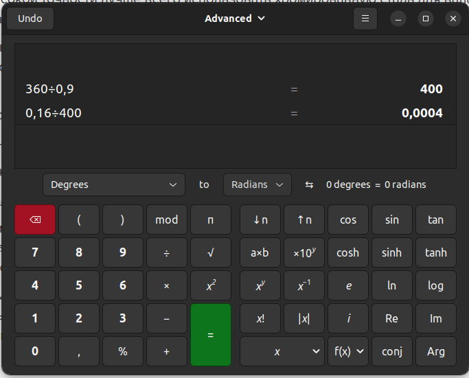Click the x squared key

pyautogui.click(x=211, y=285)
